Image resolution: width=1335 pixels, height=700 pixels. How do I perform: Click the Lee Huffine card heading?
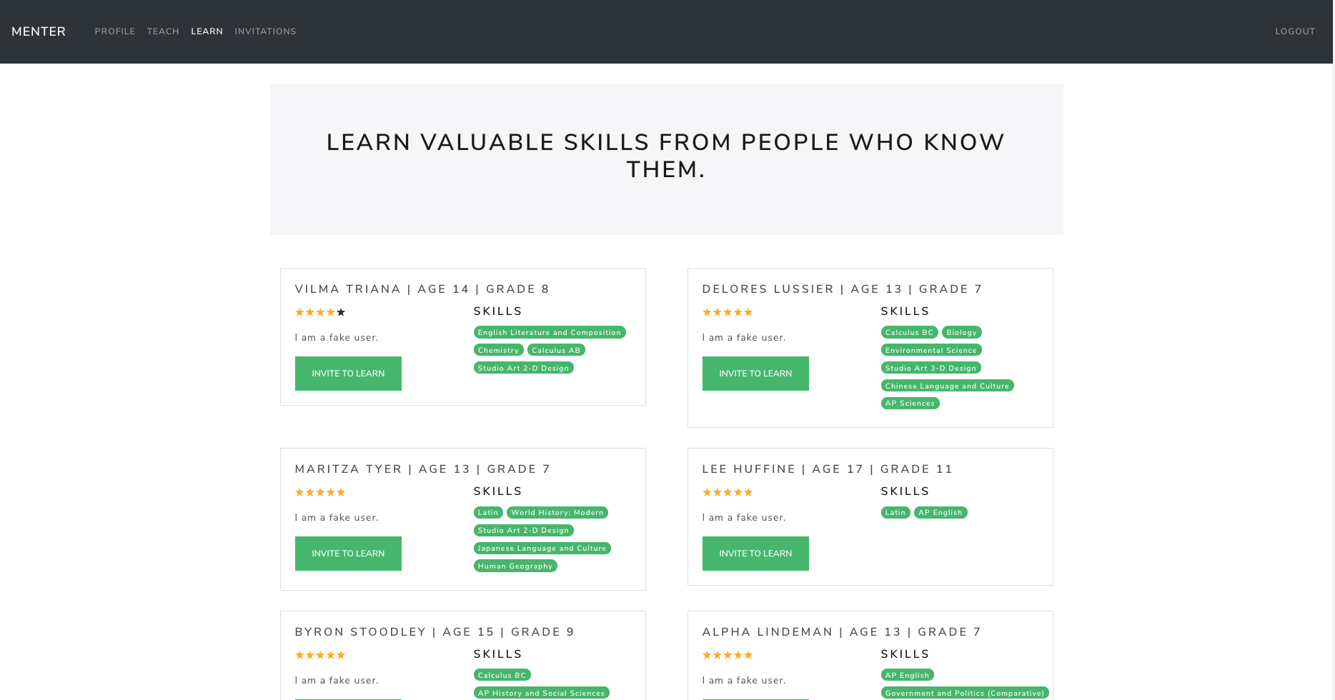pyautogui.click(x=827, y=469)
